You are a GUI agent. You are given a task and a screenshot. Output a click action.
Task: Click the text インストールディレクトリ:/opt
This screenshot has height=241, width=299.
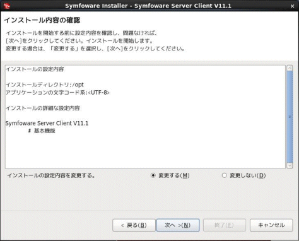(x=45, y=85)
